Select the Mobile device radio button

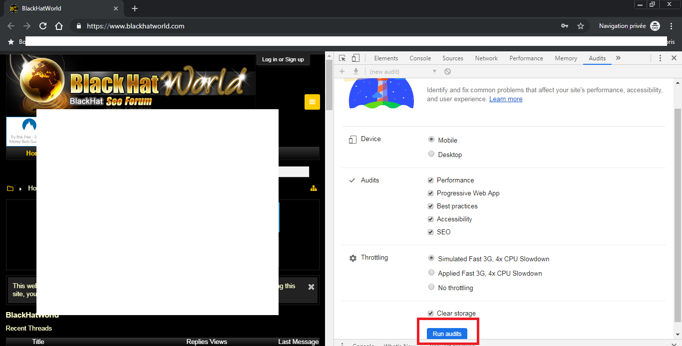tap(431, 140)
